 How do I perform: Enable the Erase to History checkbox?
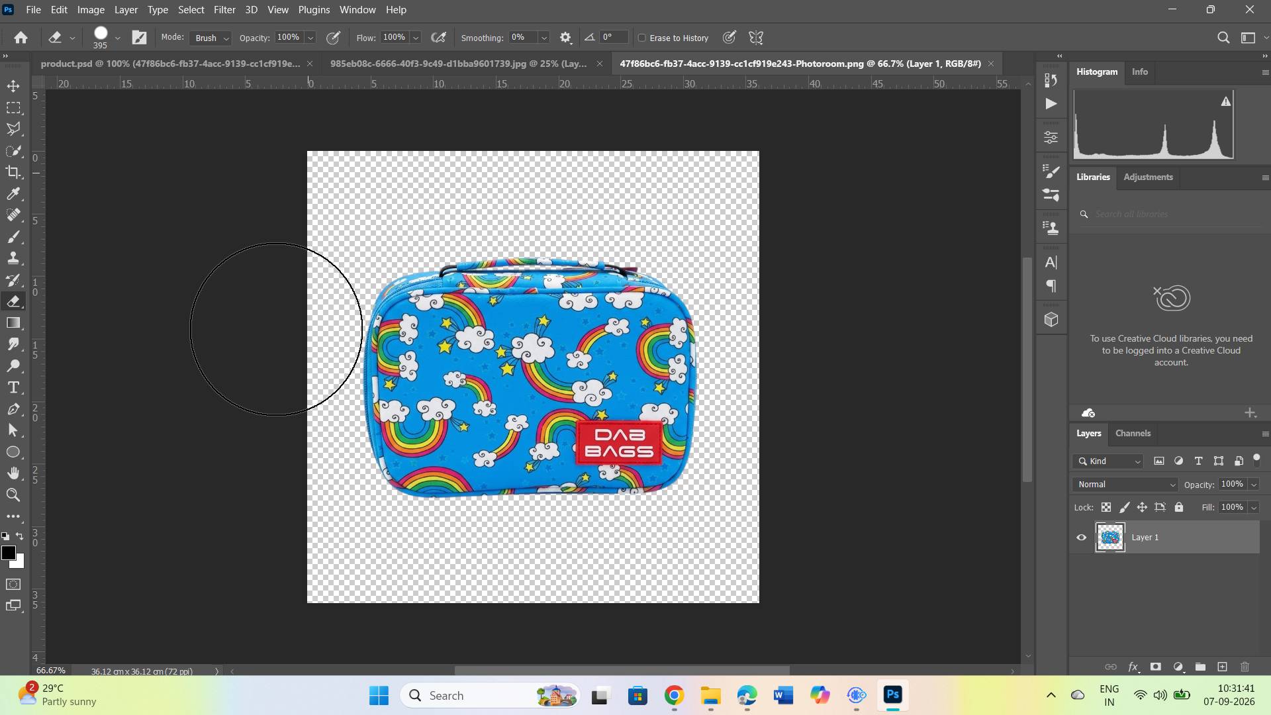[641, 38]
